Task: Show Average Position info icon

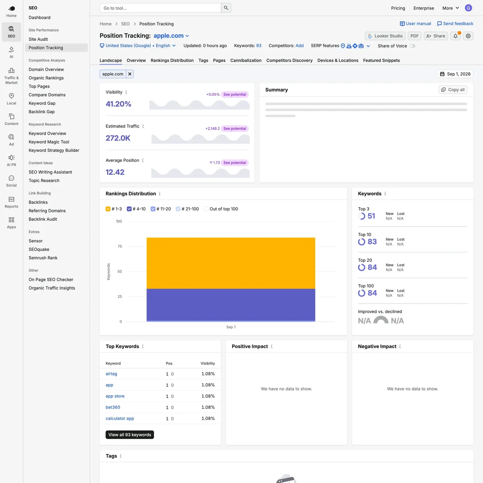Action: coord(142,160)
